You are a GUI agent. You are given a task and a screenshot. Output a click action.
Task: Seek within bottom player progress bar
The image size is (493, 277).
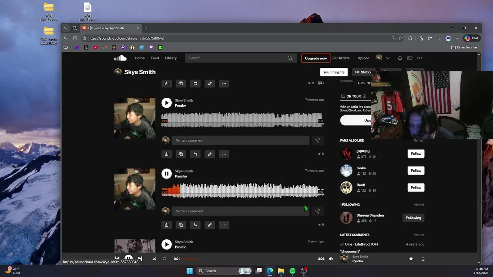[x=249, y=259]
